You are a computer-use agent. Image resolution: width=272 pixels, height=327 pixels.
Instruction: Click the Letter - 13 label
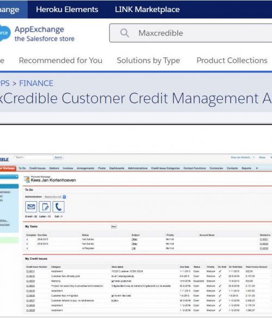(x=45, y=216)
